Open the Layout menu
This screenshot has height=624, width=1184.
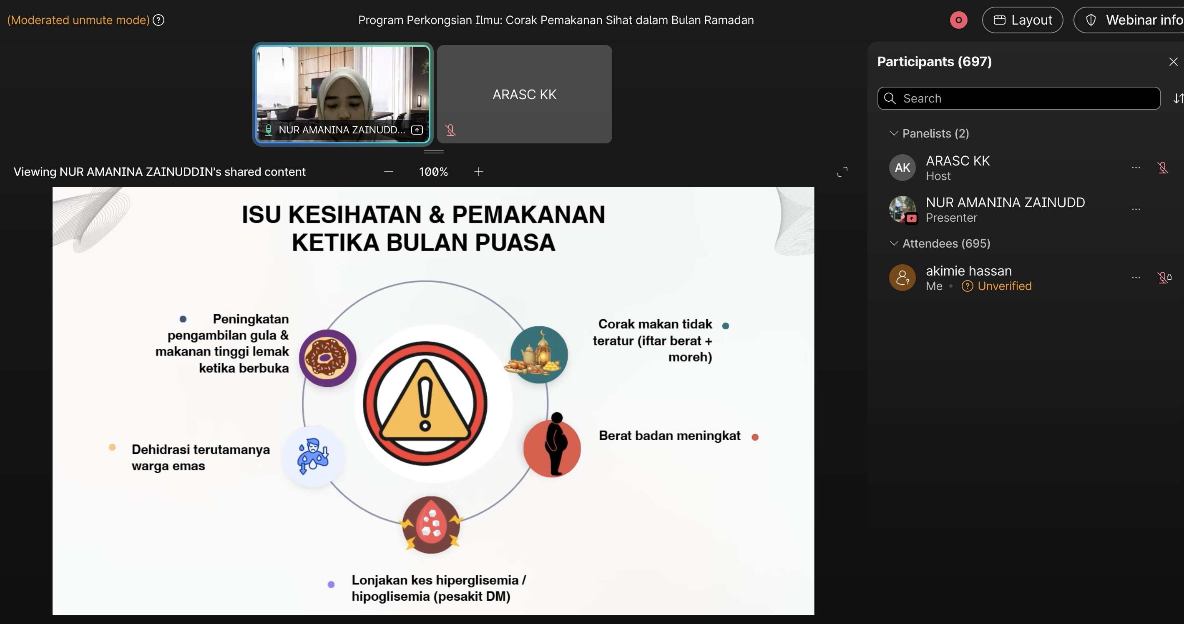coord(1022,20)
